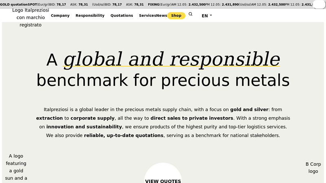Click the first Eur/gr BID value 78,17

click(61, 4)
